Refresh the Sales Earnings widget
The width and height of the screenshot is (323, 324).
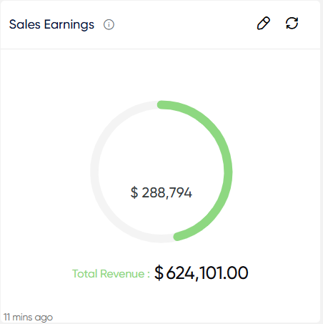coord(292,24)
